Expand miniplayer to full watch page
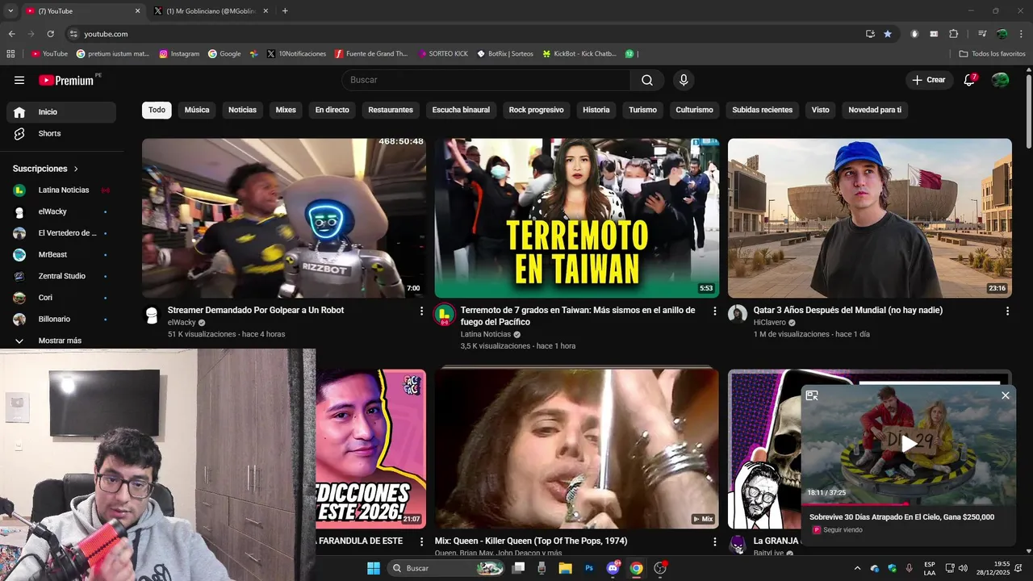Screen dimensions: 1033x581 pos(812,395)
